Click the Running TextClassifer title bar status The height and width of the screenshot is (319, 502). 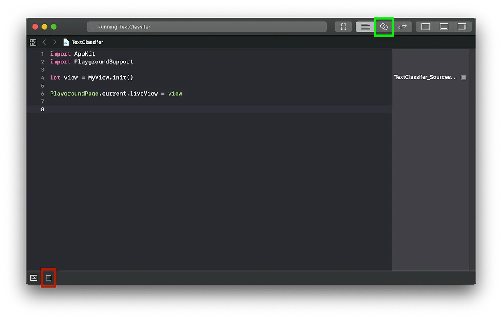click(207, 26)
